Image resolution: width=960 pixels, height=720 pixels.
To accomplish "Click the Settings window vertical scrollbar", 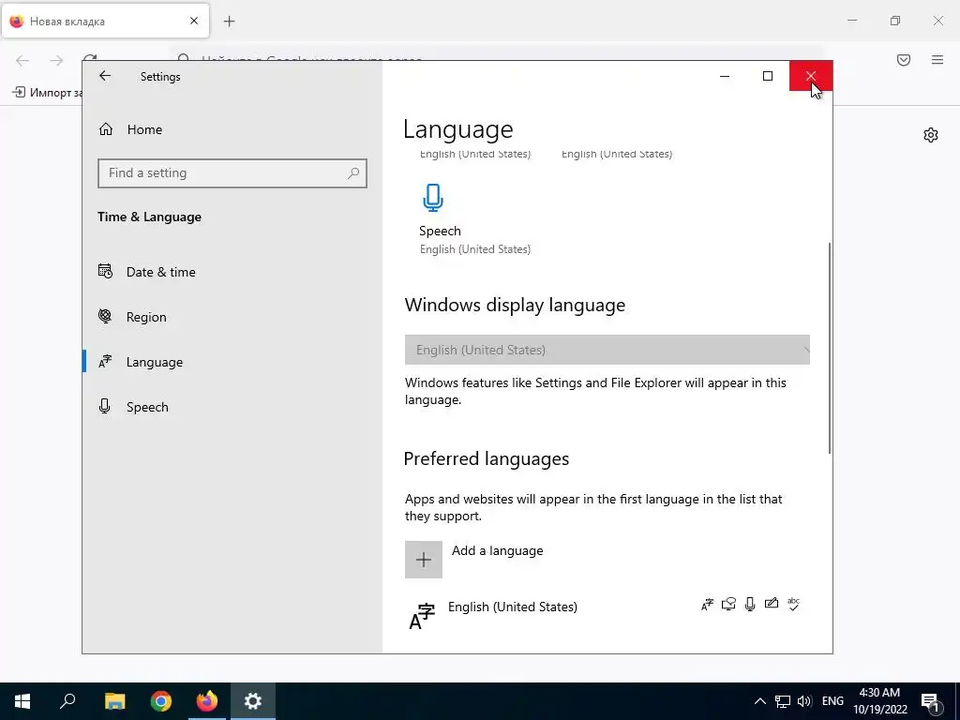I will tap(830, 348).
